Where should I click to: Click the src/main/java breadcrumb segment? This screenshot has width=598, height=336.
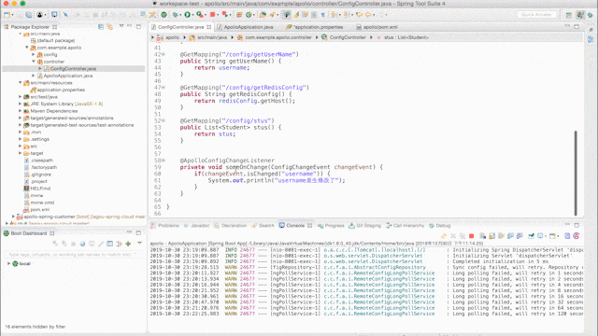(x=212, y=37)
